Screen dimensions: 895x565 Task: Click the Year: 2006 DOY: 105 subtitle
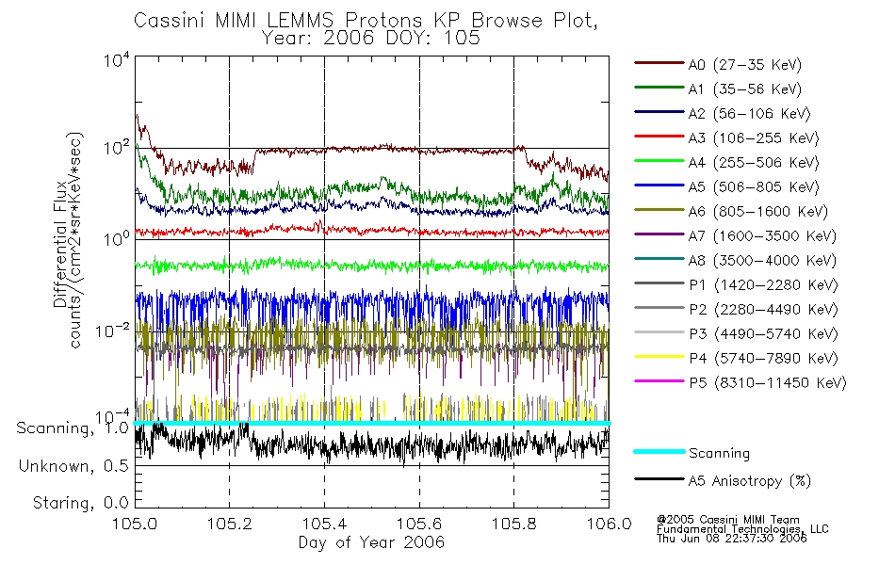click(371, 39)
